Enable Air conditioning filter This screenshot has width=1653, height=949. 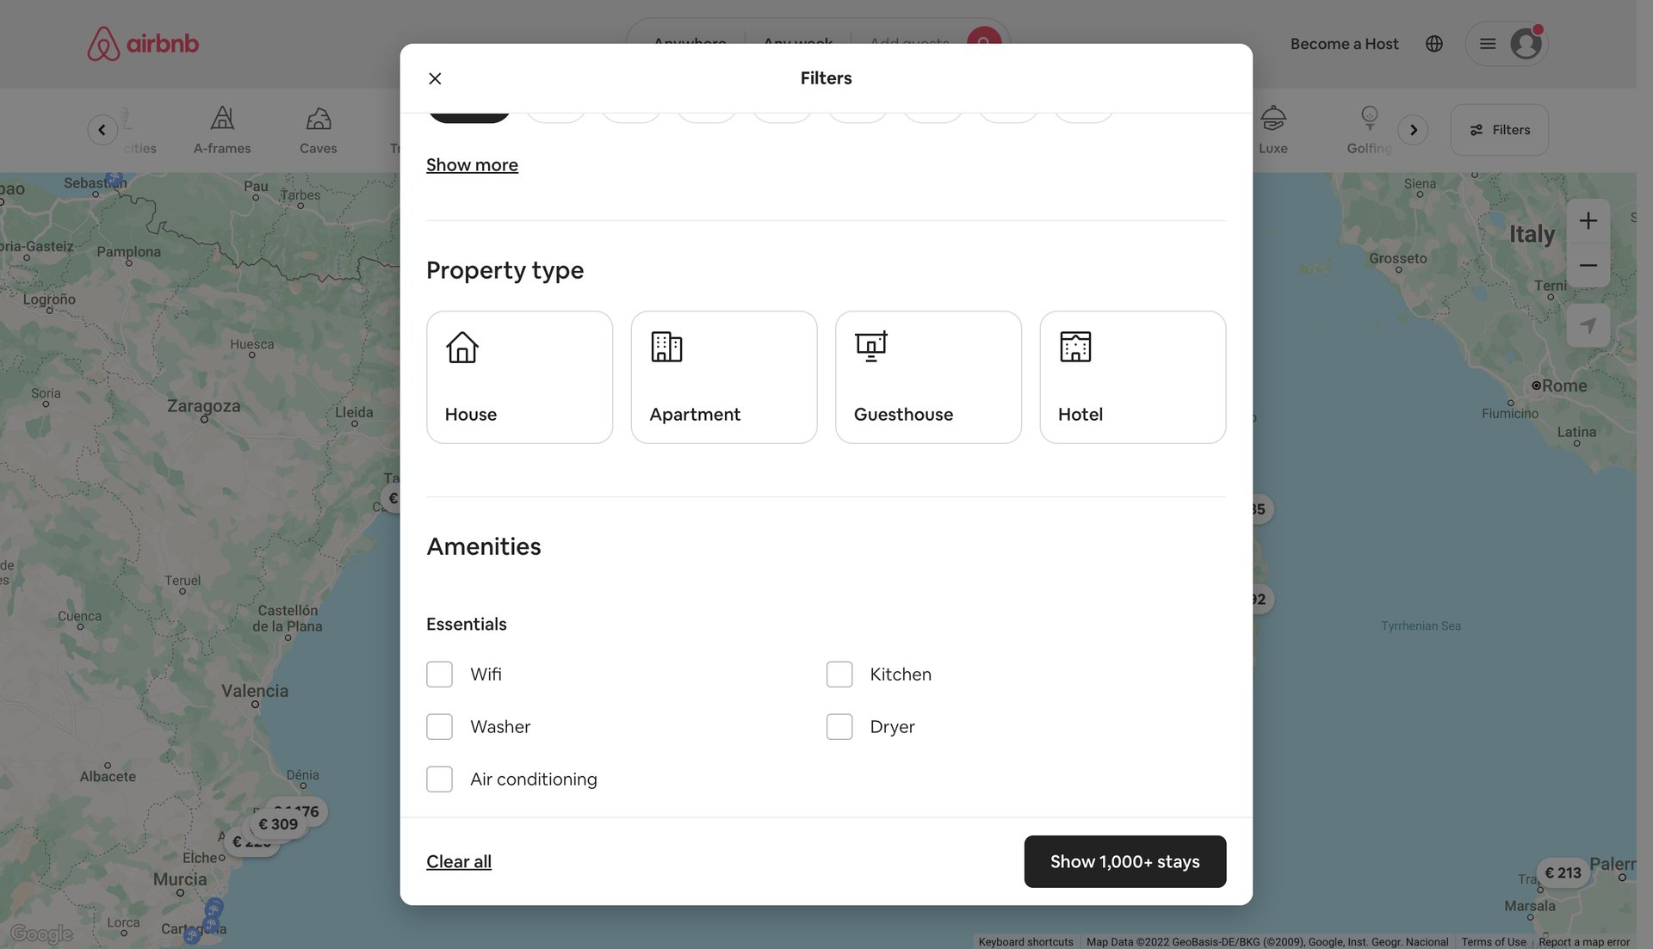pyautogui.click(x=439, y=779)
